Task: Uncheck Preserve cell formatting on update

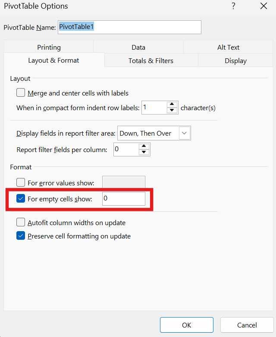Action: [x=21, y=236]
